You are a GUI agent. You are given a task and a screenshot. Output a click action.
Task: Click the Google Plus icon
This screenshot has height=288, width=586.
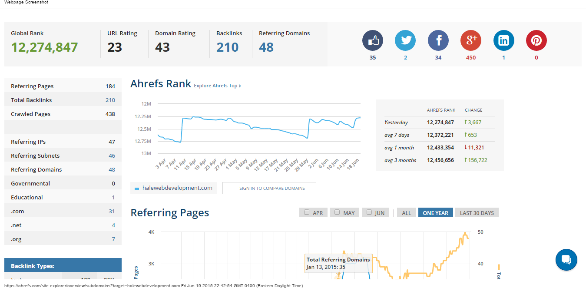click(471, 41)
